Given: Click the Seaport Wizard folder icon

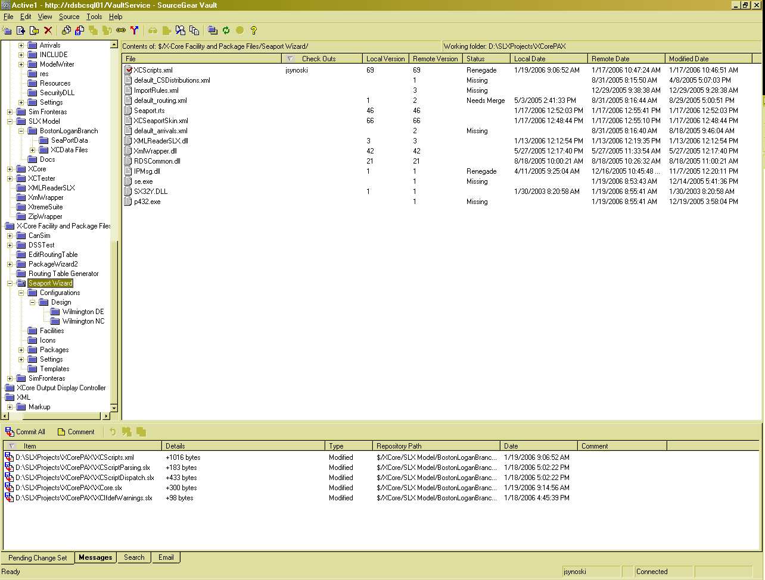Looking at the screenshot, I should [x=21, y=283].
